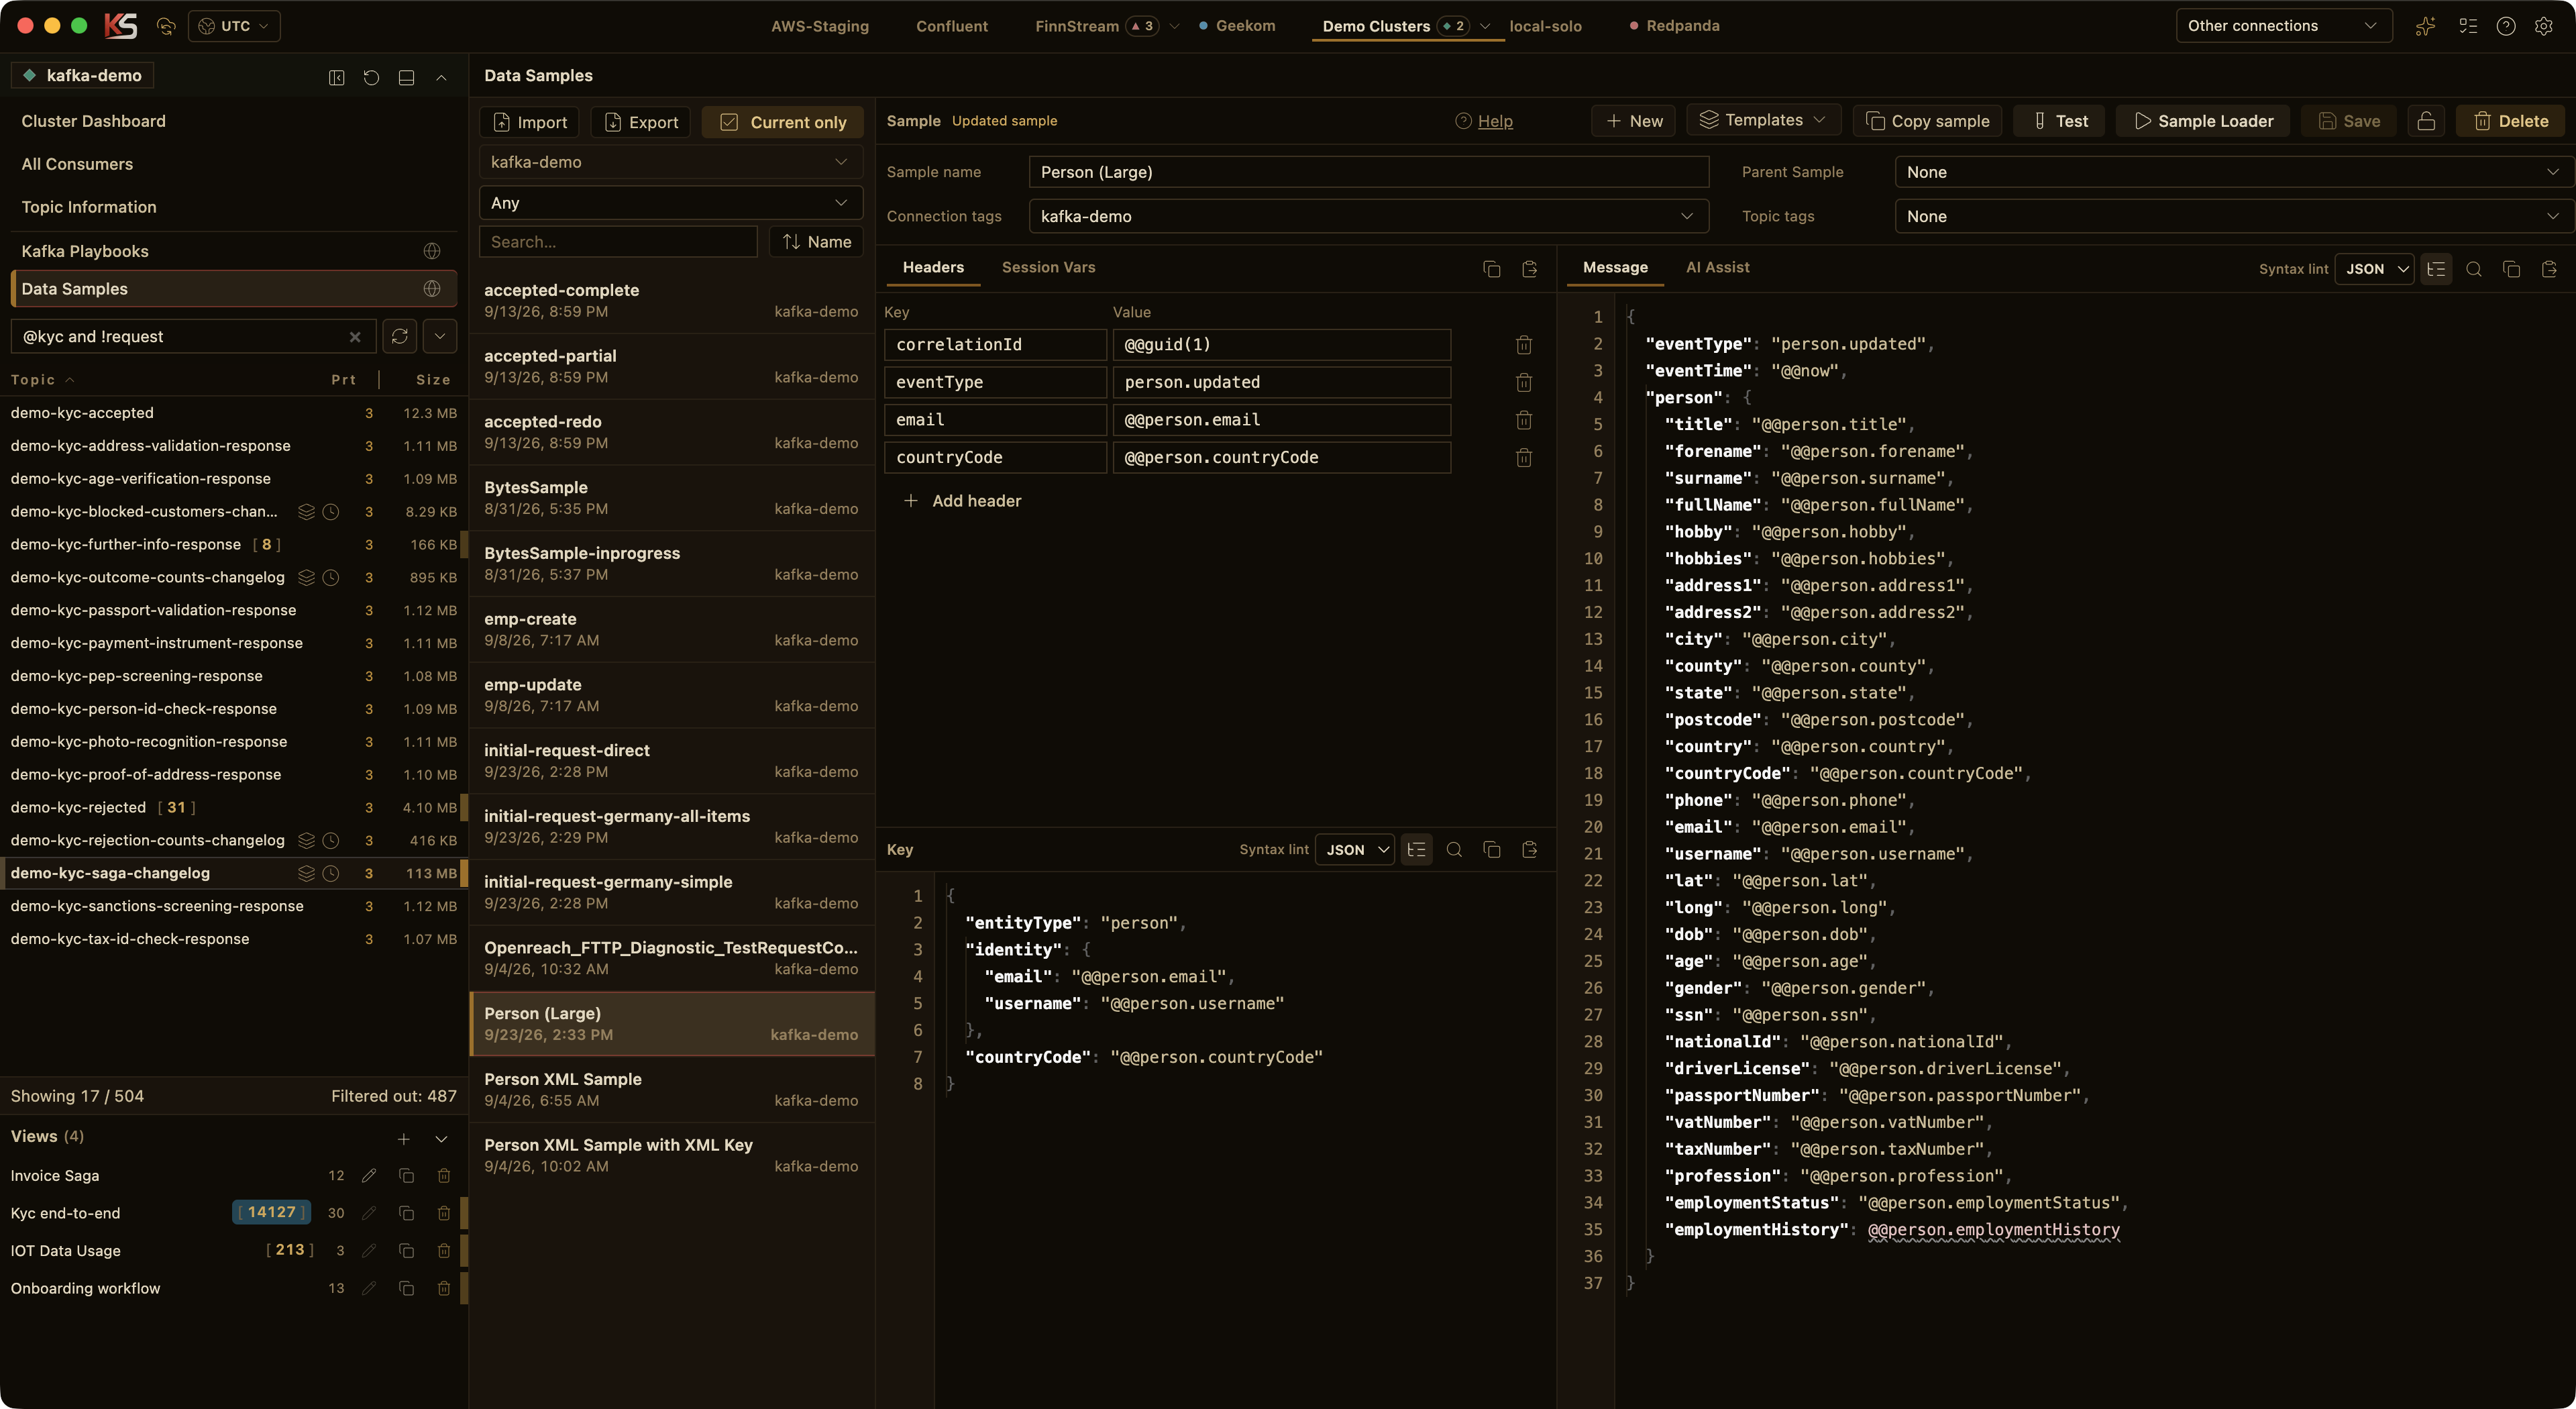Click globe icon next to Kafka Playbooks

[x=432, y=251]
